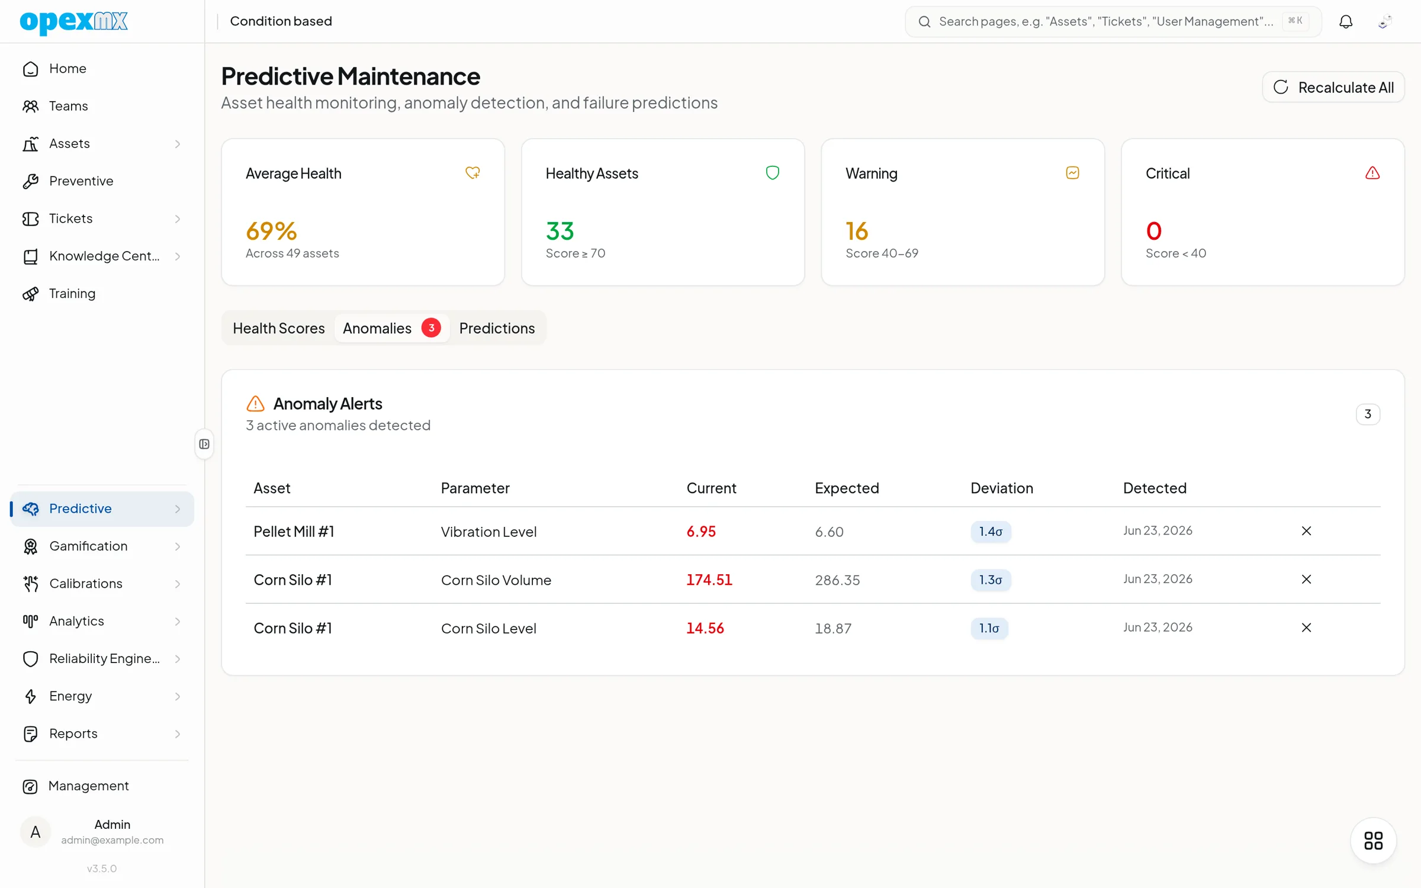Click the anomaly count badge in Anomaly Alerts header

1368,414
